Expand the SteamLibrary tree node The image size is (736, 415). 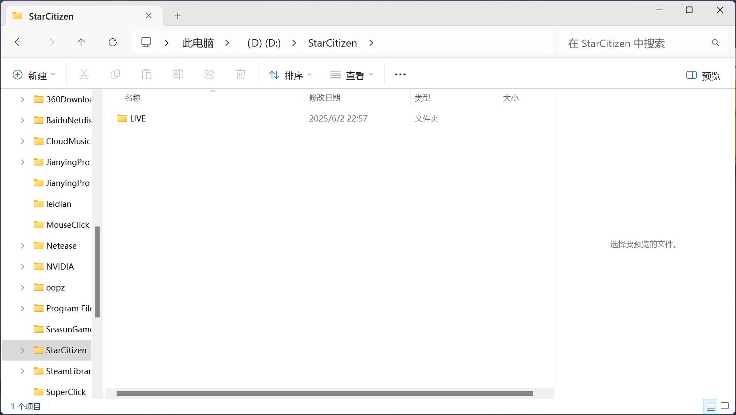[x=23, y=371]
